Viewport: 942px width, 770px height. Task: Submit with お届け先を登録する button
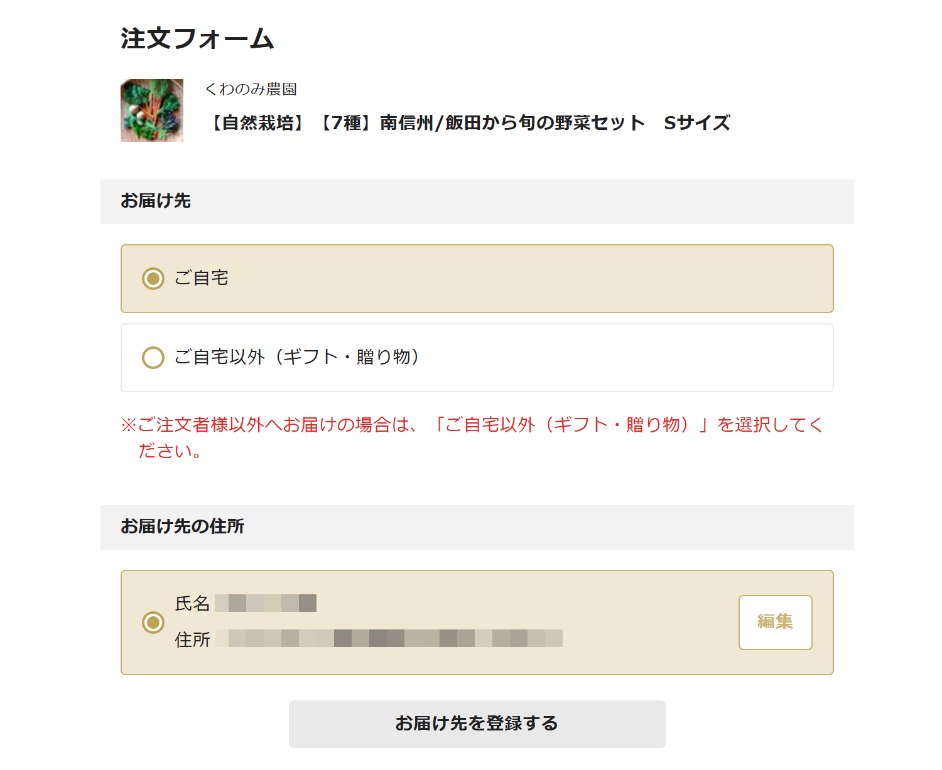477,724
